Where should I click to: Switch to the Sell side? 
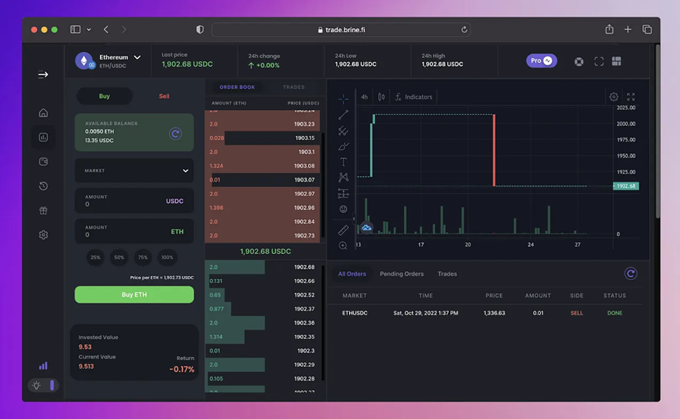[x=164, y=96]
